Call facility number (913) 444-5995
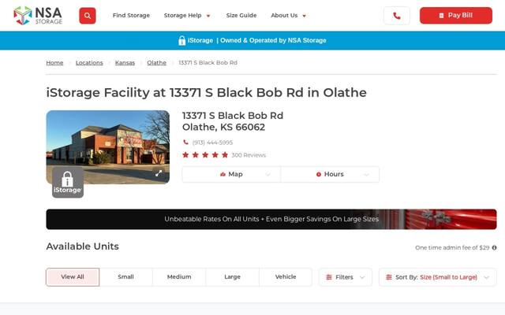 pyautogui.click(x=212, y=143)
